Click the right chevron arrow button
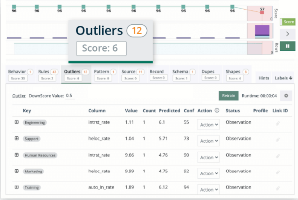The width and height of the screenshot is (298, 200). point(287,34)
